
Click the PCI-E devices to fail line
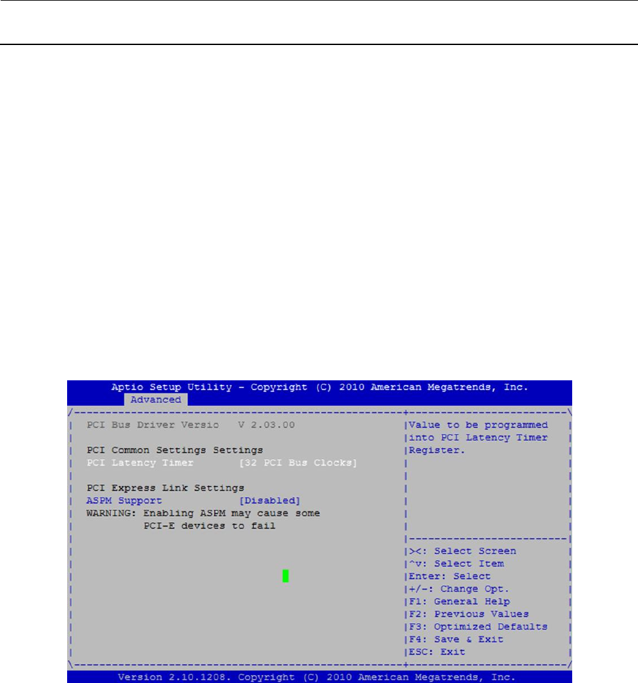click(x=209, y=526)
